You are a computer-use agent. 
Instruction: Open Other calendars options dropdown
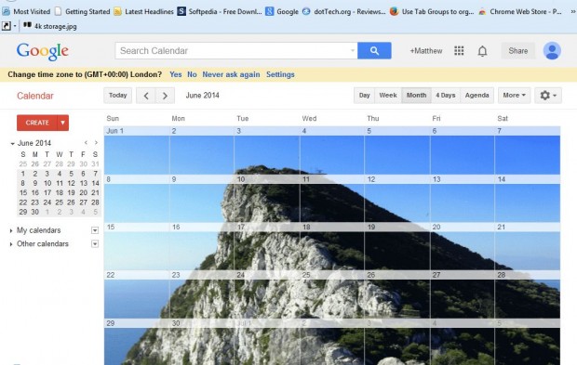coord(95,244)
